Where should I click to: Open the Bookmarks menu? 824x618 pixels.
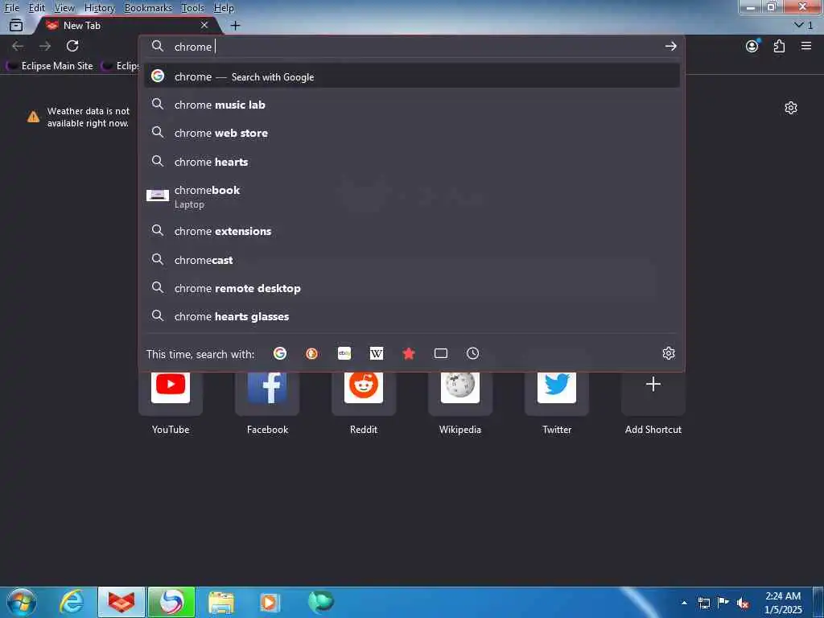coord(148,8)
